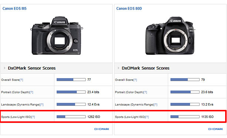
Task: Click the 80D Overall Score bar showing 79
Action: click(185, 80)
